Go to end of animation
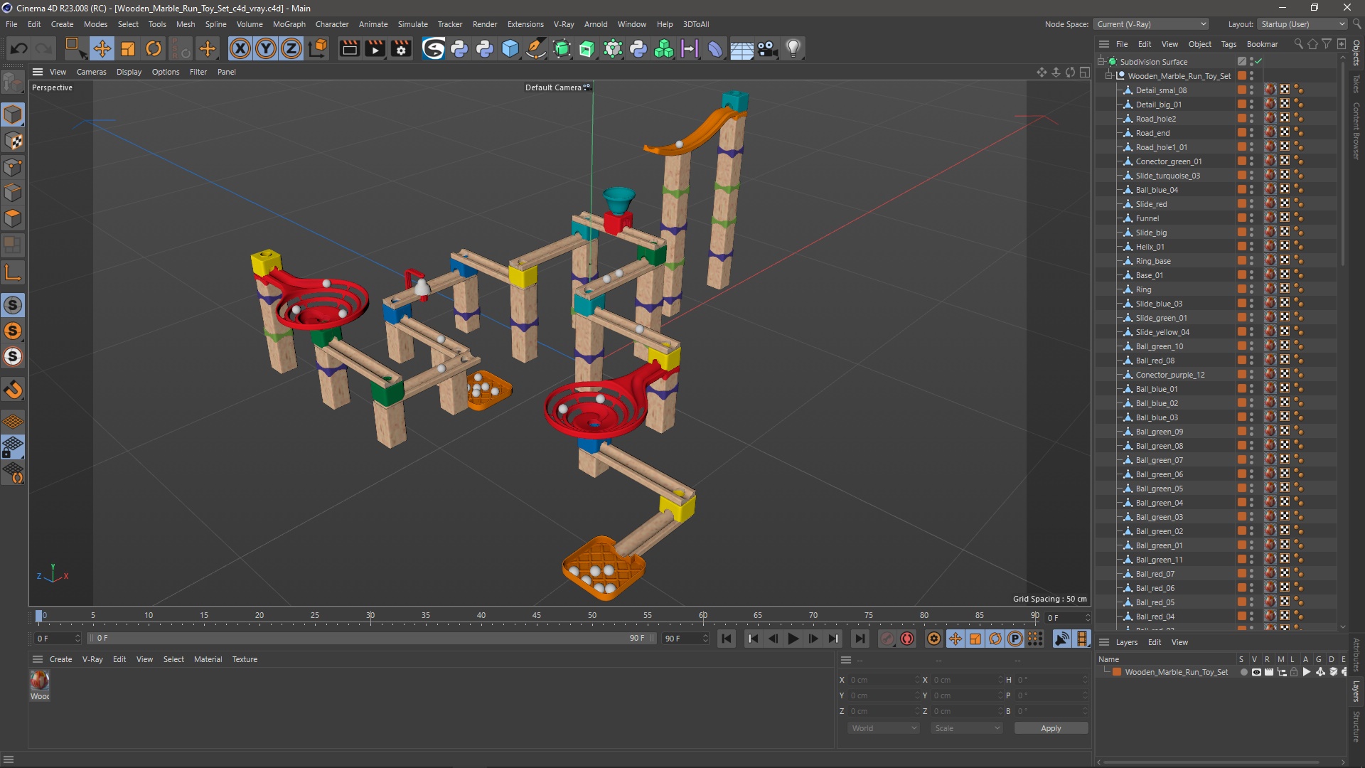Image resolution: width=1365 pixels, height=768 pixels. 860,639
